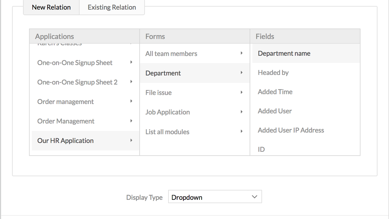Expand the List all modules chevron
The width and height of the screenshot is (389, 219).
coord(241,132)
